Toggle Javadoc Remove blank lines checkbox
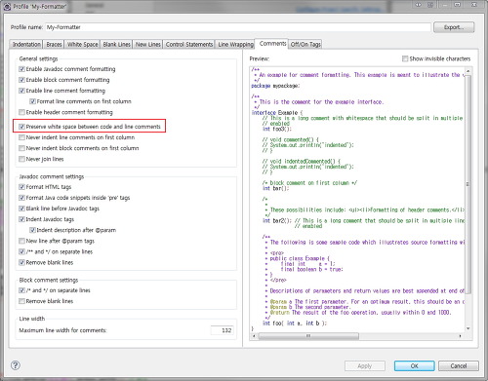 tap(21, 262)
